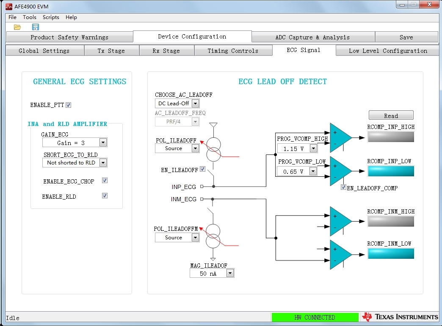Image resolution: width=442 pixels, height=326 pixels.
Task: Click the lower current source symbol near POL_ILEADOFFM
Action: [213, 236]
